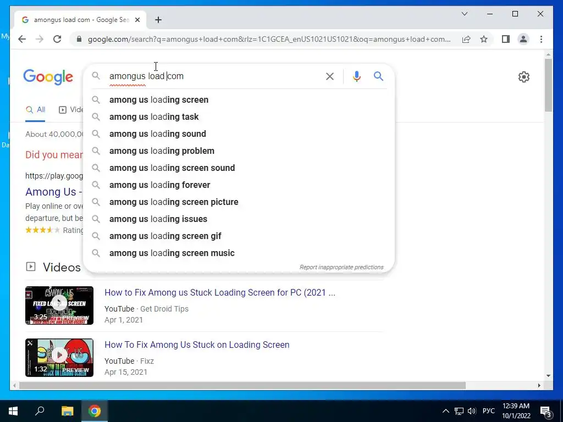
Task: Click the vertical page scrollbar thumb
Action: tap(548, 85)
